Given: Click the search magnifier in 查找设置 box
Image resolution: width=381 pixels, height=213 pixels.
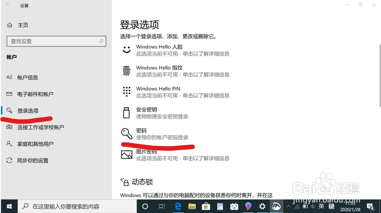Looking at the screenshot, I should tap(101, 41).
